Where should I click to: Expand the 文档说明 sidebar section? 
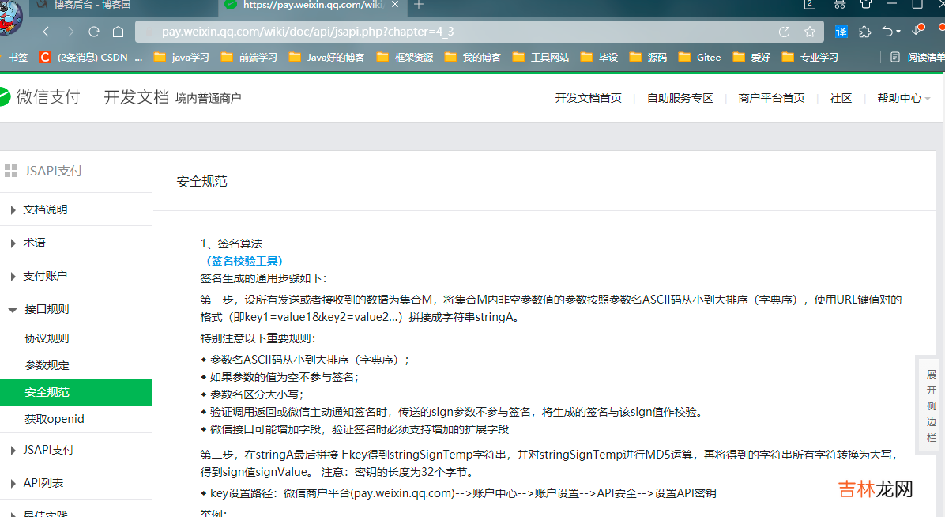[45, 209]
